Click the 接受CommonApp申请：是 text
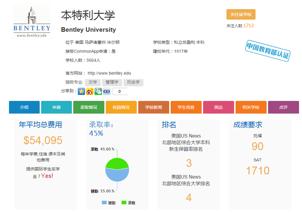Viewport: 302px width, 213px height. click(91, 51)
